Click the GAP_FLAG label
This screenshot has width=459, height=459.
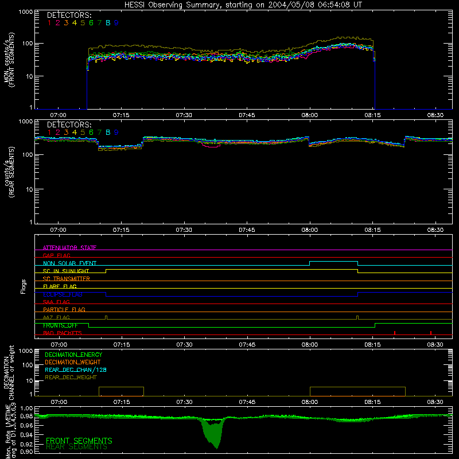(x=56, y=255)
